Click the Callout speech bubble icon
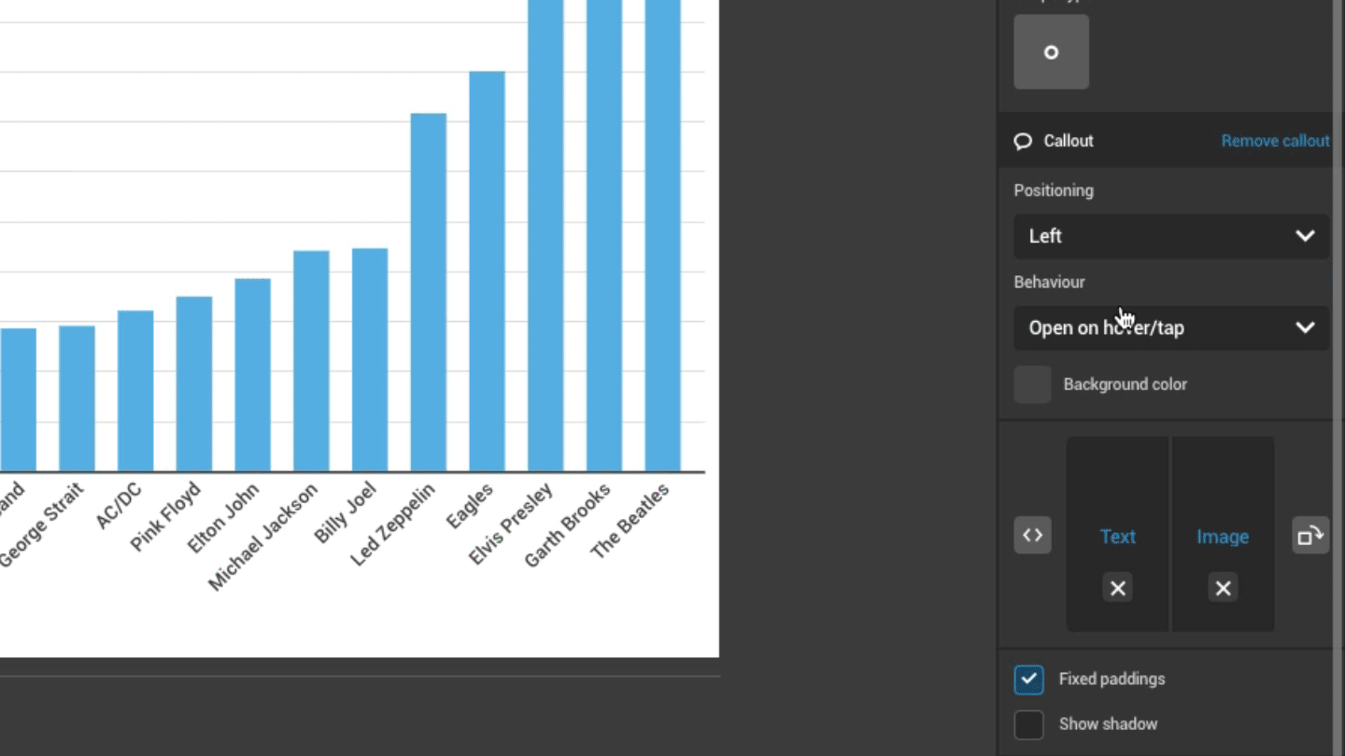The image size is (1345, 756). coord(1023,141)
